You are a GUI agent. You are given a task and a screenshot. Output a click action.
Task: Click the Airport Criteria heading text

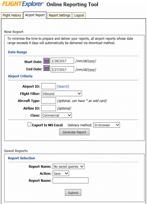[x=20, y=76]
